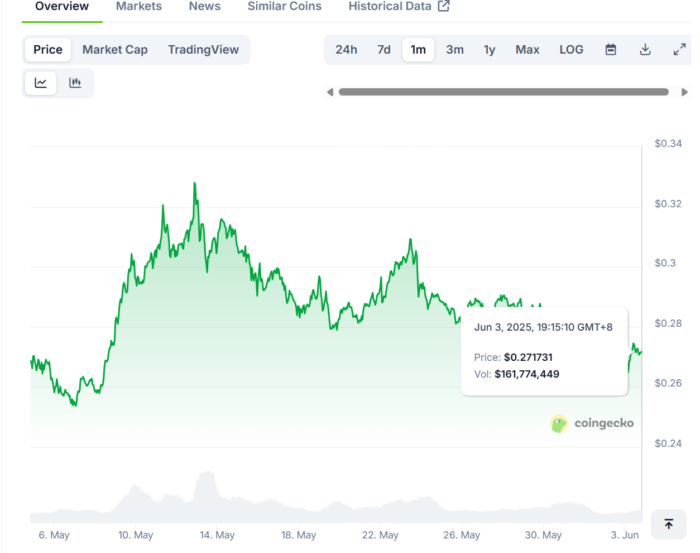This screenshot has width=700, height=553.
Task: Open the Similar Coins tab
Action: pos(285,7)
